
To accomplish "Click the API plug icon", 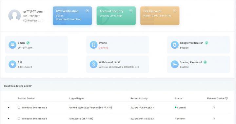I will pyautogui.click(x=12, y=64).
